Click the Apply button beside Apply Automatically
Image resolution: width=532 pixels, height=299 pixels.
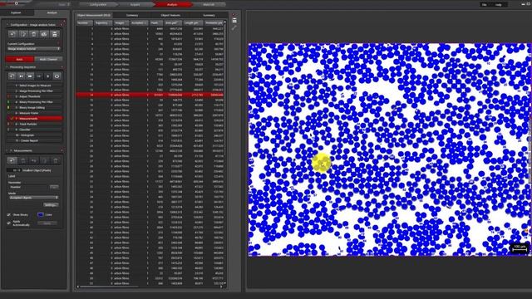pyautogui.click(x=47, y=223)
